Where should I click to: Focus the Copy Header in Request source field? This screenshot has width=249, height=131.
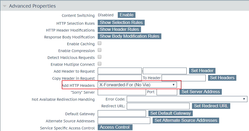(120, 78)
